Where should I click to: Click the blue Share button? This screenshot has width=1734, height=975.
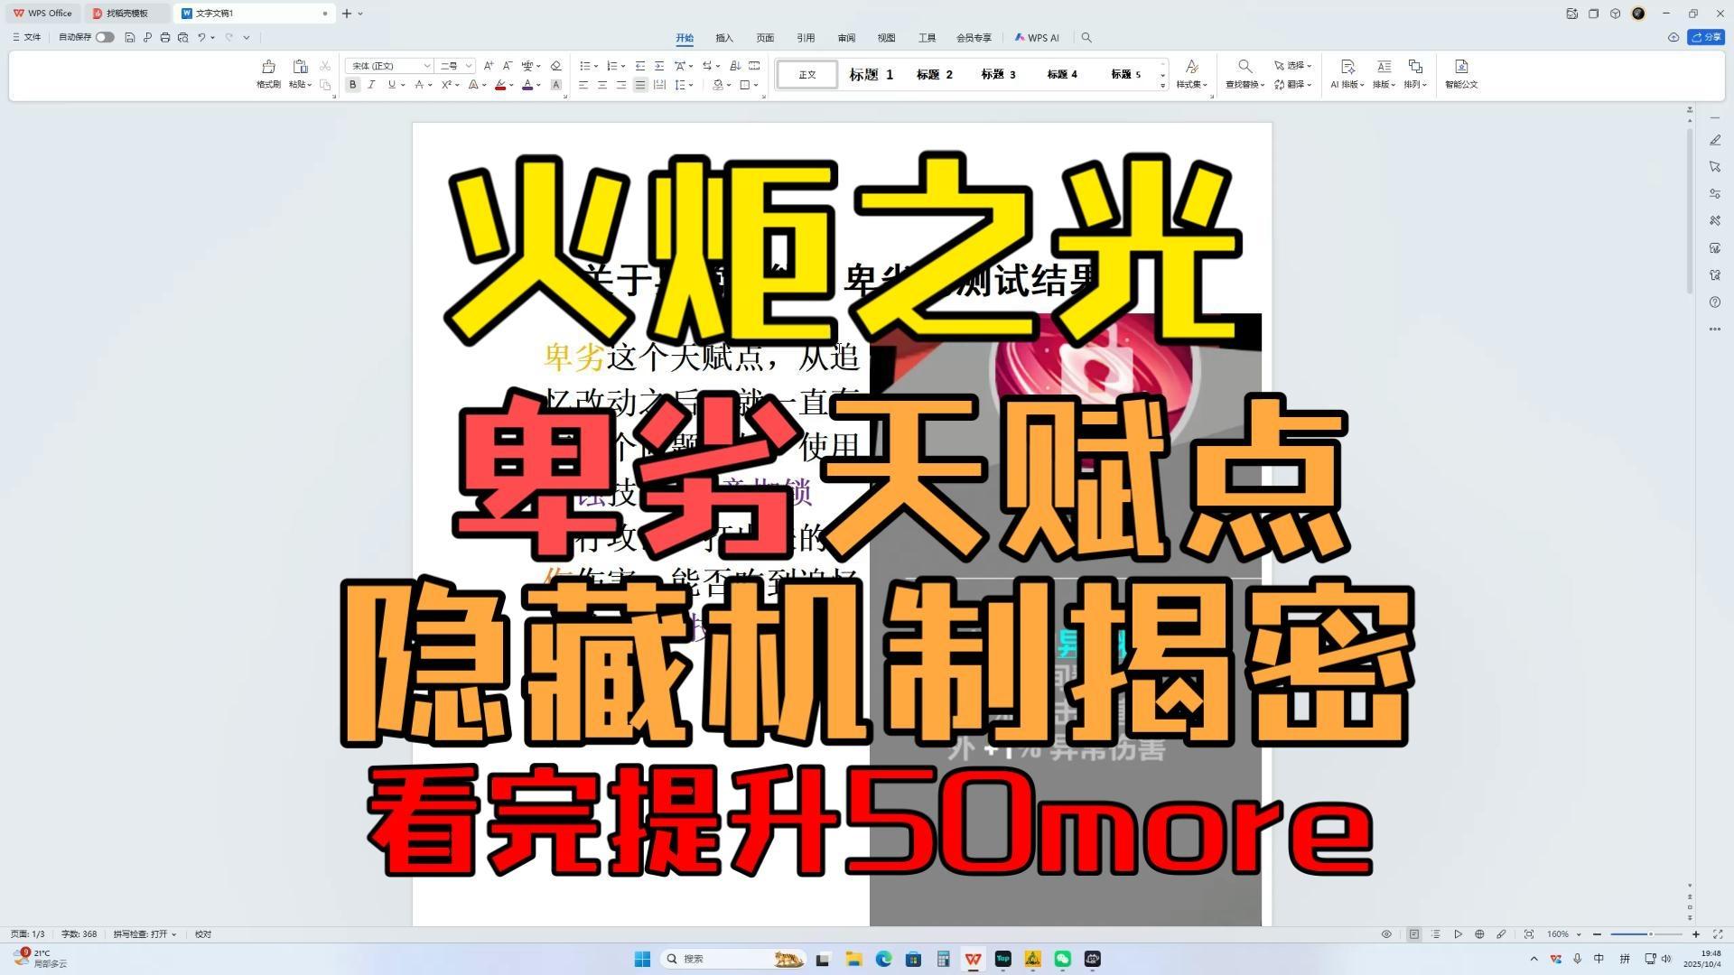tap(1706, 38)
